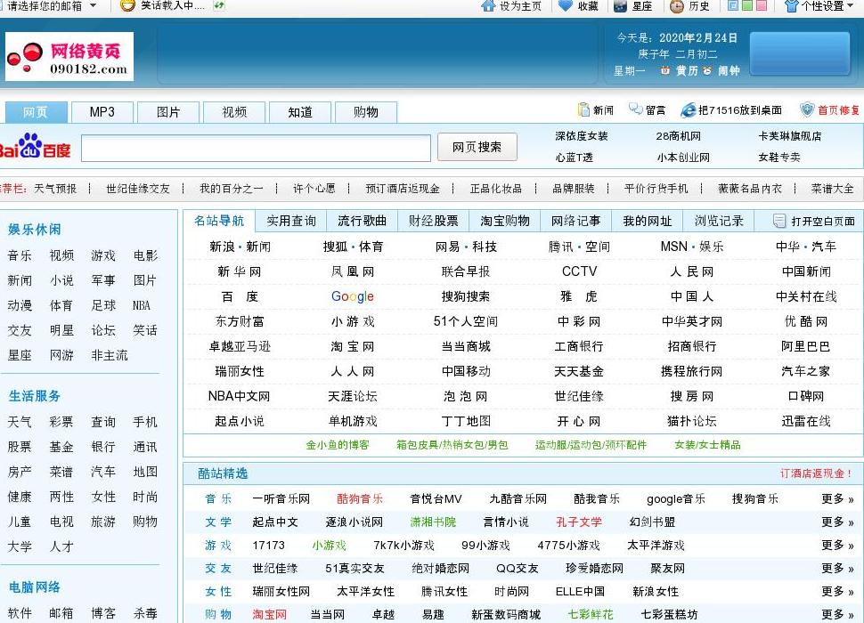This screenshot has height=623, width=864.
Task: Click the shield icon for 首页修复
Action: coord(807,109)
